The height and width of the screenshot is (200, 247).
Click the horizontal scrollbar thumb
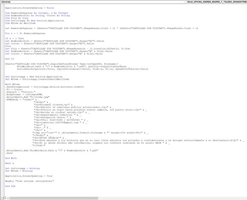click(54, 198)
